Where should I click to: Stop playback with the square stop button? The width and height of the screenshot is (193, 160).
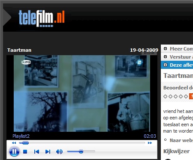[25, 151]
